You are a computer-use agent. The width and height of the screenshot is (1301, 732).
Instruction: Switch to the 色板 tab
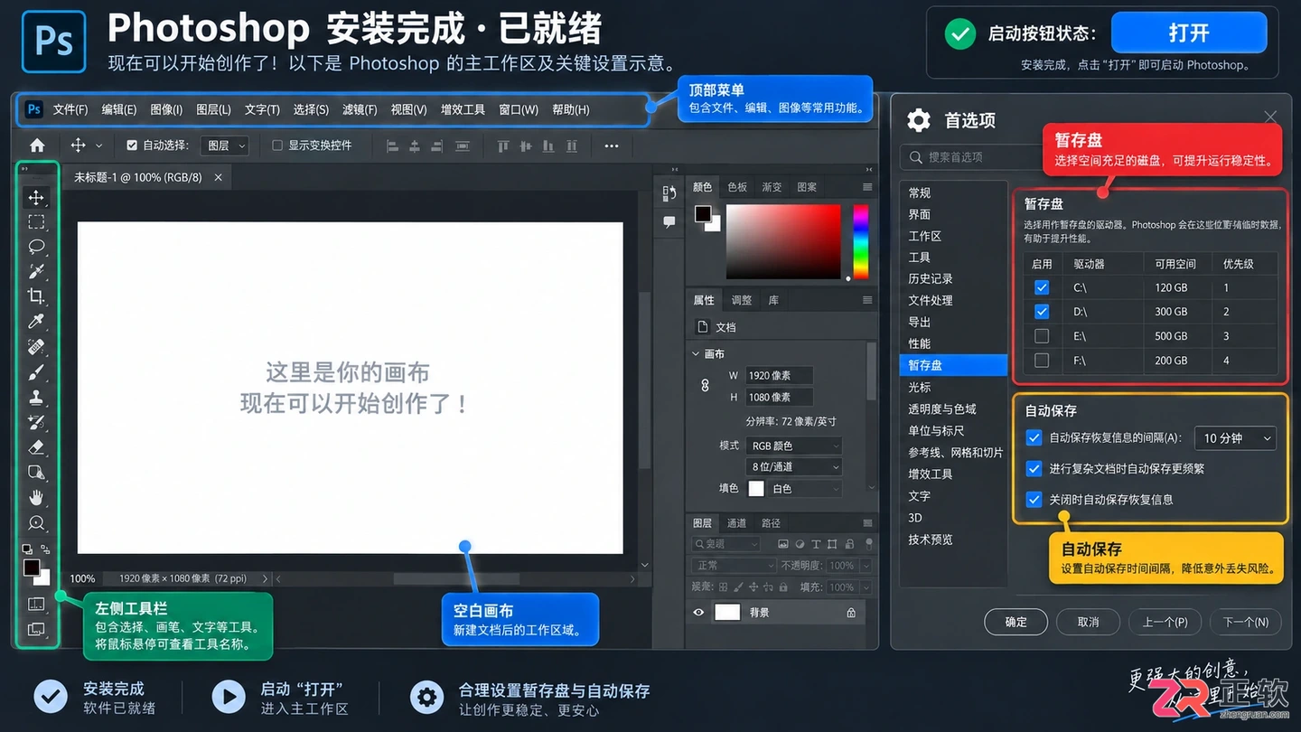pyautogui.click(x=737, y=187)
